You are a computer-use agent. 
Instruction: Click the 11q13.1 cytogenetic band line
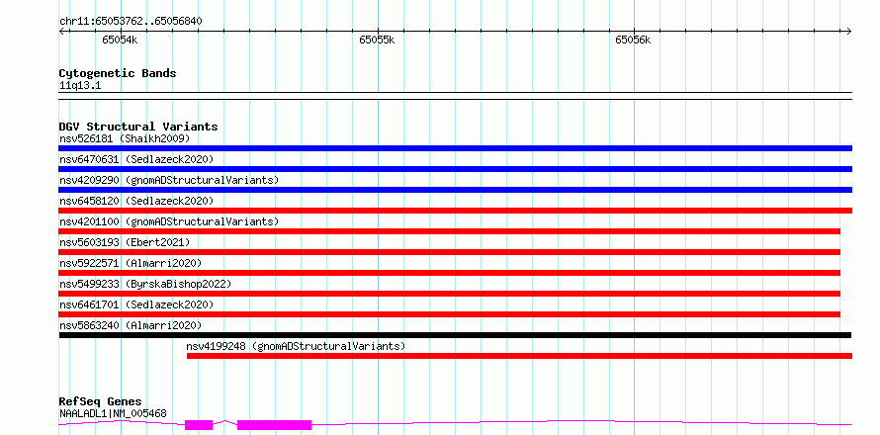(455, 96)
